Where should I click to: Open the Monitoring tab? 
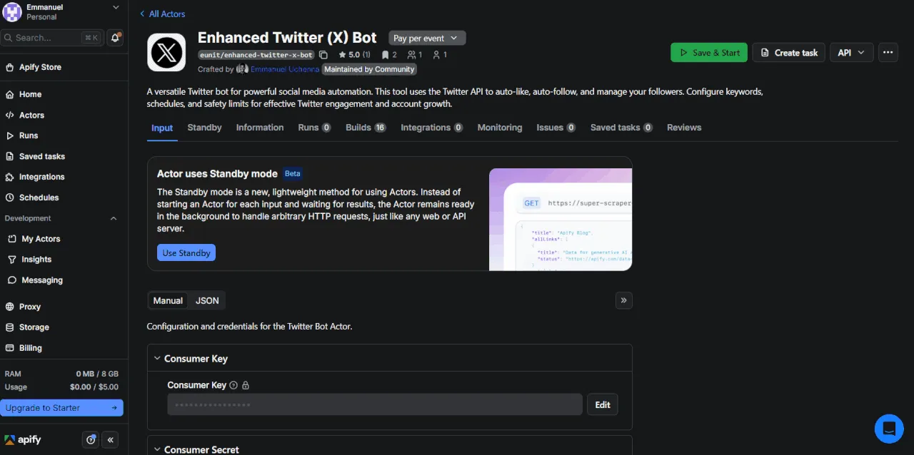499,128
